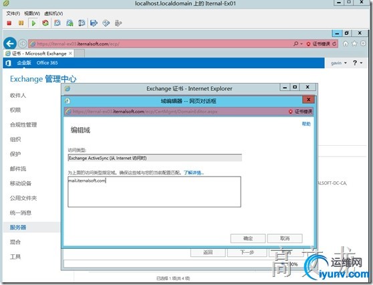Go back in Internet Explorer
The image size is (373, 285).
[x=10, y=43]
